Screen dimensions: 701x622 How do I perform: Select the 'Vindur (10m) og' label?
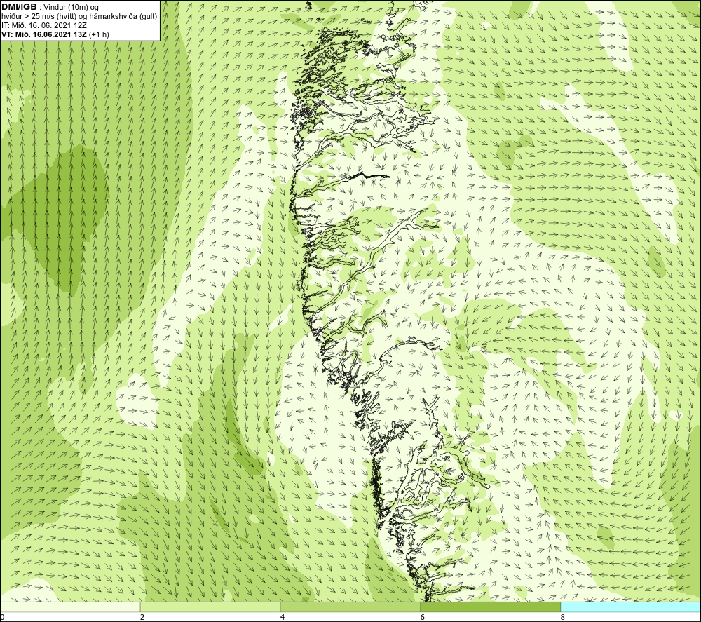click(x=72, y=8)
